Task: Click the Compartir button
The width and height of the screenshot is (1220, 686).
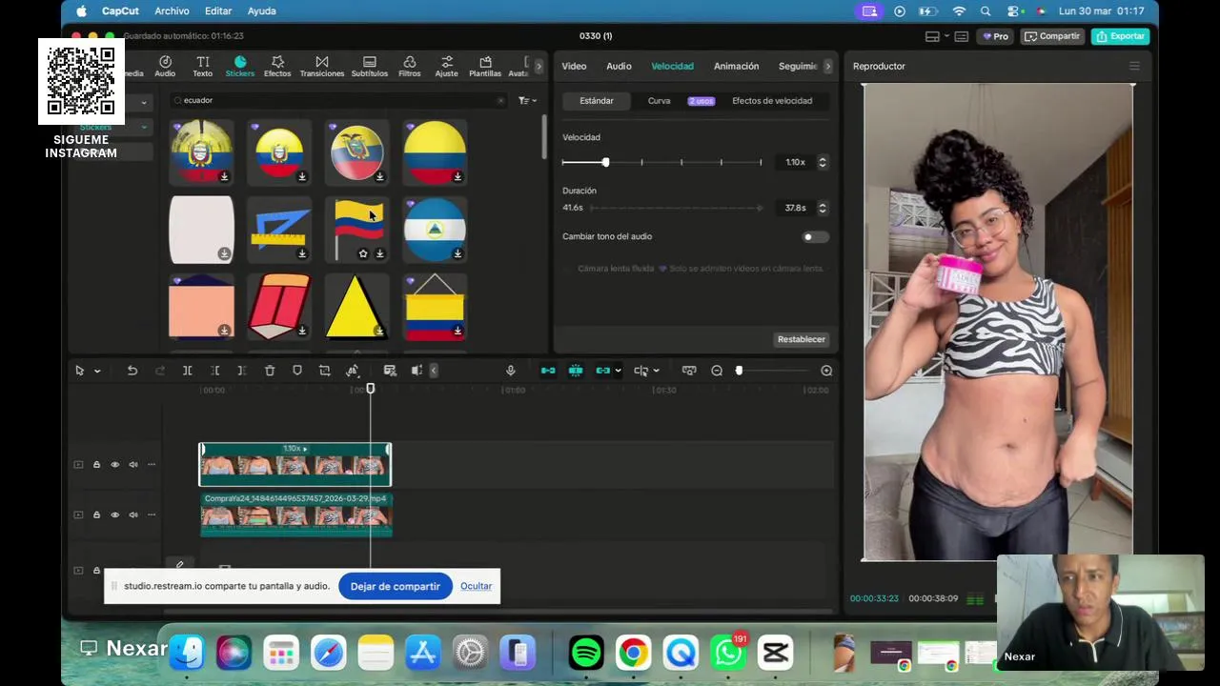Action: pyautogui.click(x=1053, y=36)
